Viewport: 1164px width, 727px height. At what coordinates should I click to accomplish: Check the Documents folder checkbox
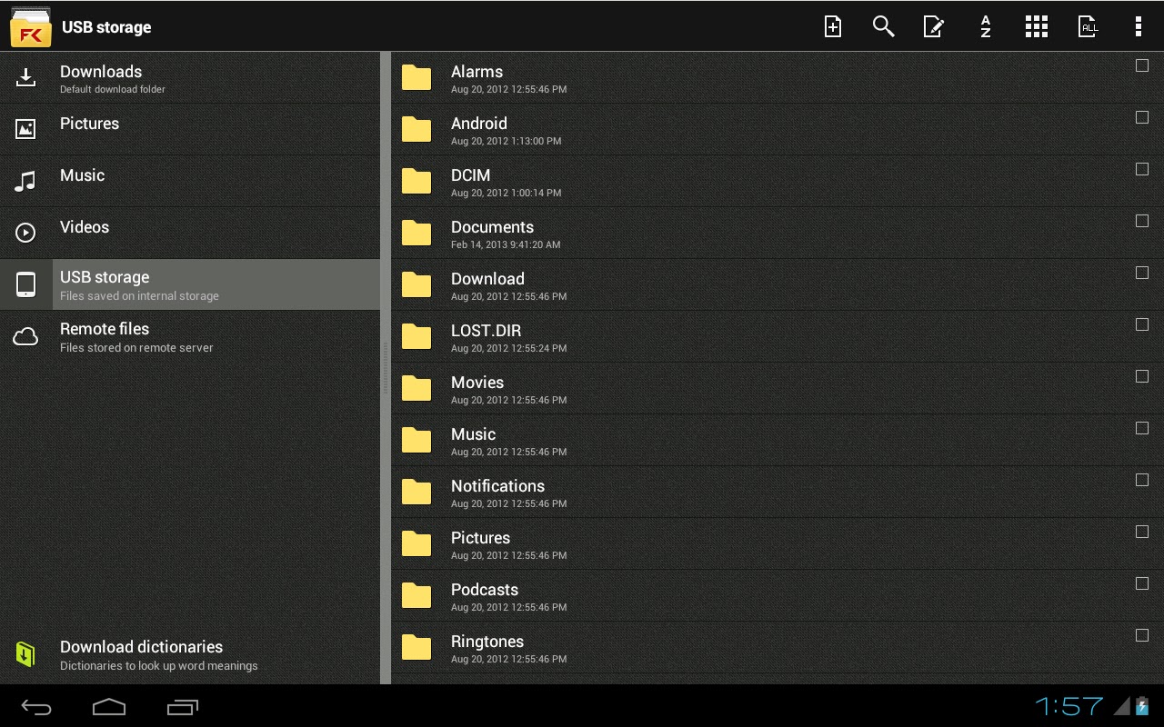(1142, 221)
